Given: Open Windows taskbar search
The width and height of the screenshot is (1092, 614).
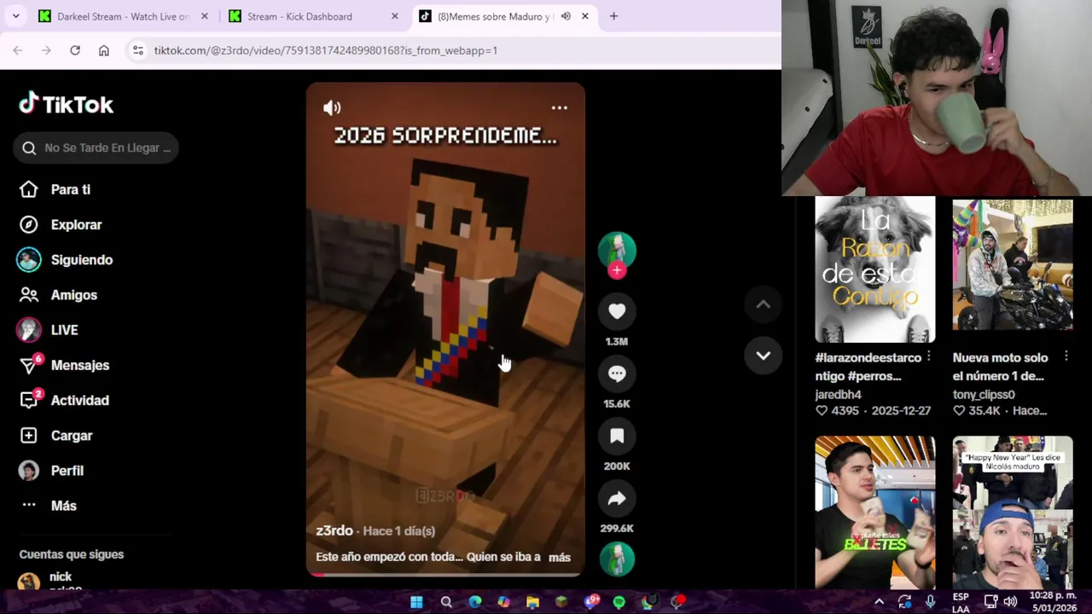Looking at the screenshot, I should click(445, 602).
